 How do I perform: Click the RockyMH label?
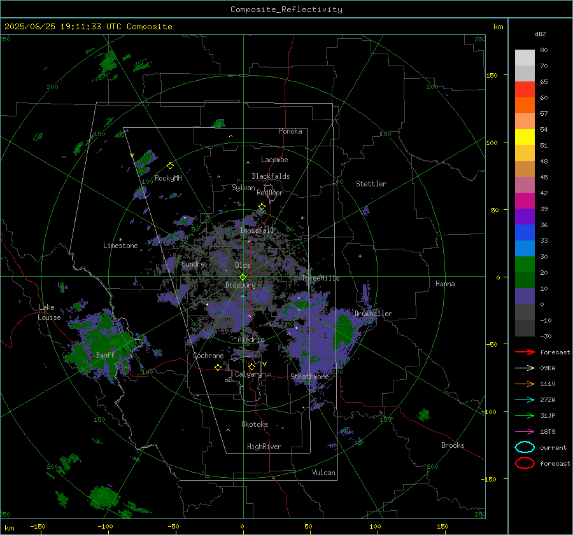(168, 178)
